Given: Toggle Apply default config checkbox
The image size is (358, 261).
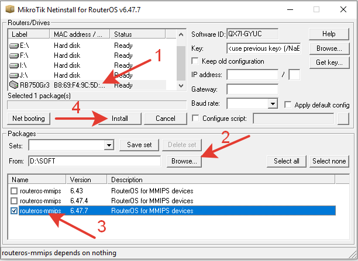Looking at the screenshot, I should (288, 105).
